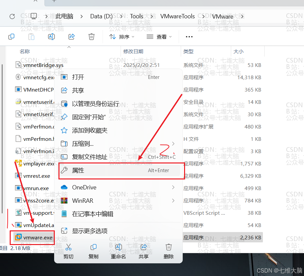The image size is (304, 276).
Task: Expand chevron after 此电脑 breadcrumb
Action: 82,17
